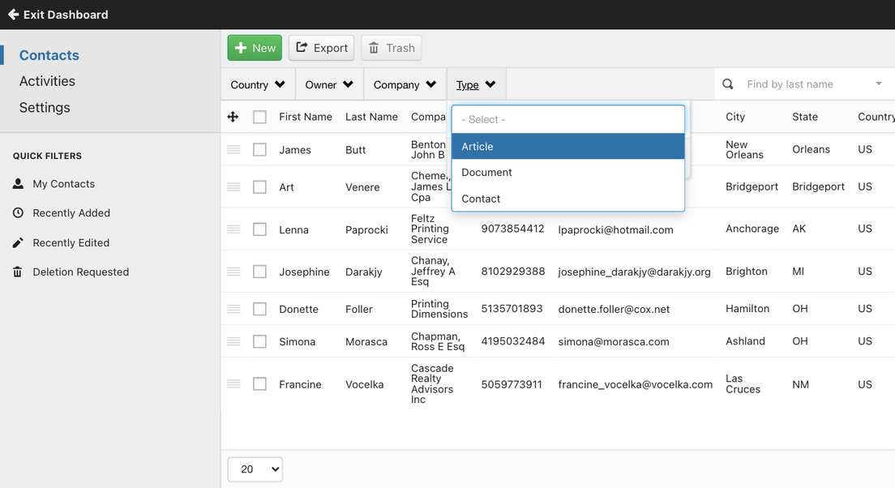Click the move-columns cross arrow icon
This screenshot has width=895, height=488.
[x=233, y=117]
